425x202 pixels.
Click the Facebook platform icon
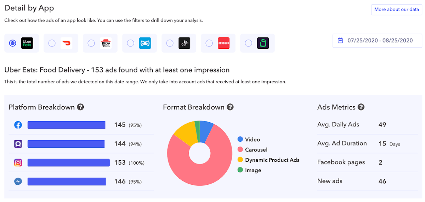click(x=18, y=125)
